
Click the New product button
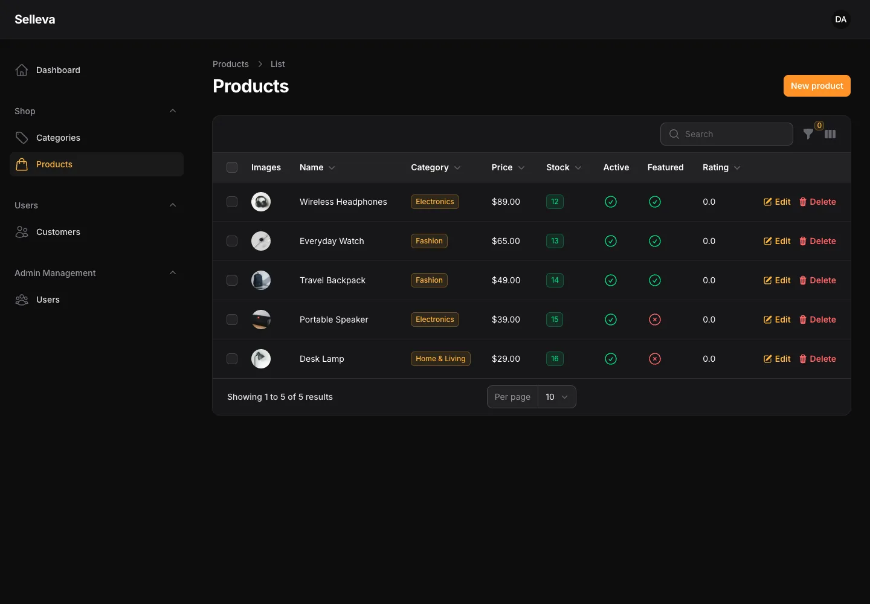[817, 86]
